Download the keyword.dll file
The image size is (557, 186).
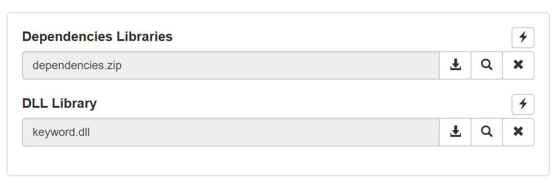pos(456,132)
